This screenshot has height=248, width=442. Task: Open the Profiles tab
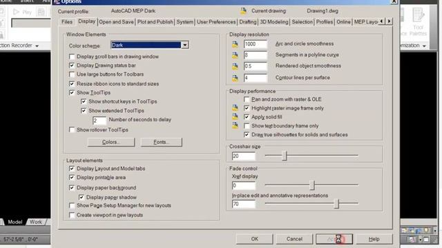pos(325,22)
